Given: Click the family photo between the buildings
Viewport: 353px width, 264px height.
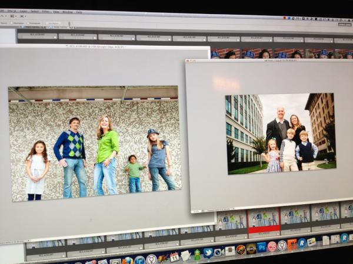Looking at the screenshot, I should pyautogui.click(x=281, y=134).
